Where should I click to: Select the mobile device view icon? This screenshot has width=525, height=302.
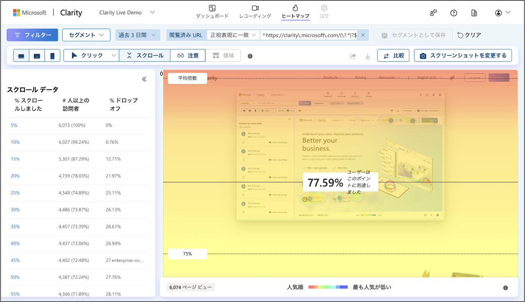tap(52, 55)
